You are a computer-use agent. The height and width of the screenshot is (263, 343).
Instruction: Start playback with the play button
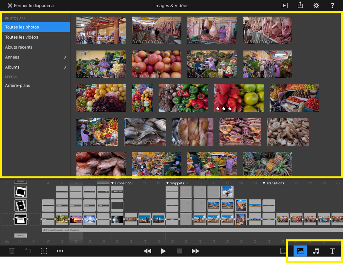tap(163, 251)
